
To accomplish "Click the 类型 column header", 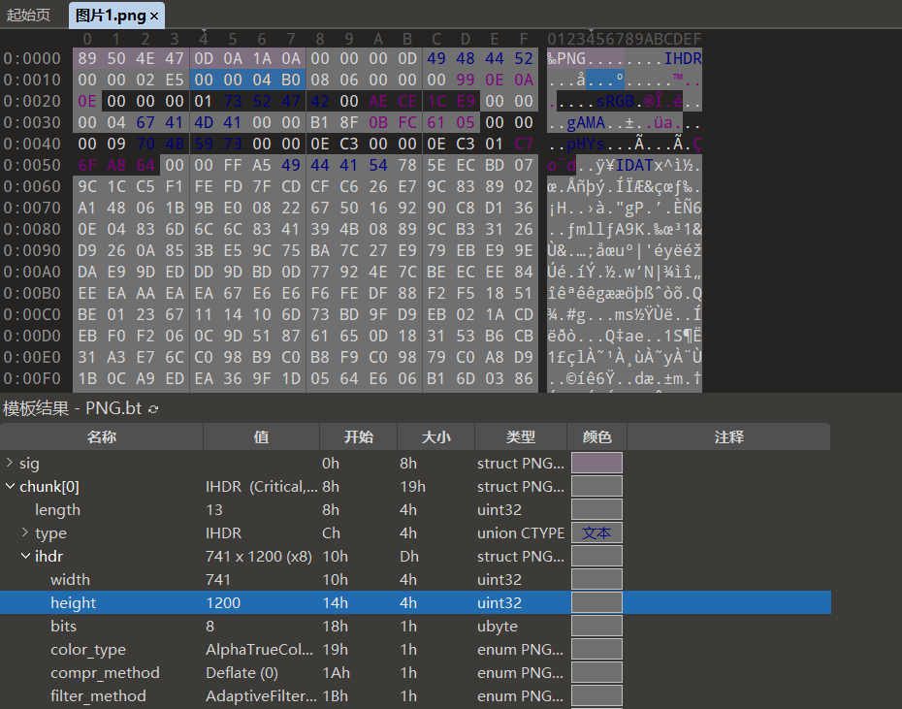I will point(521,436).
